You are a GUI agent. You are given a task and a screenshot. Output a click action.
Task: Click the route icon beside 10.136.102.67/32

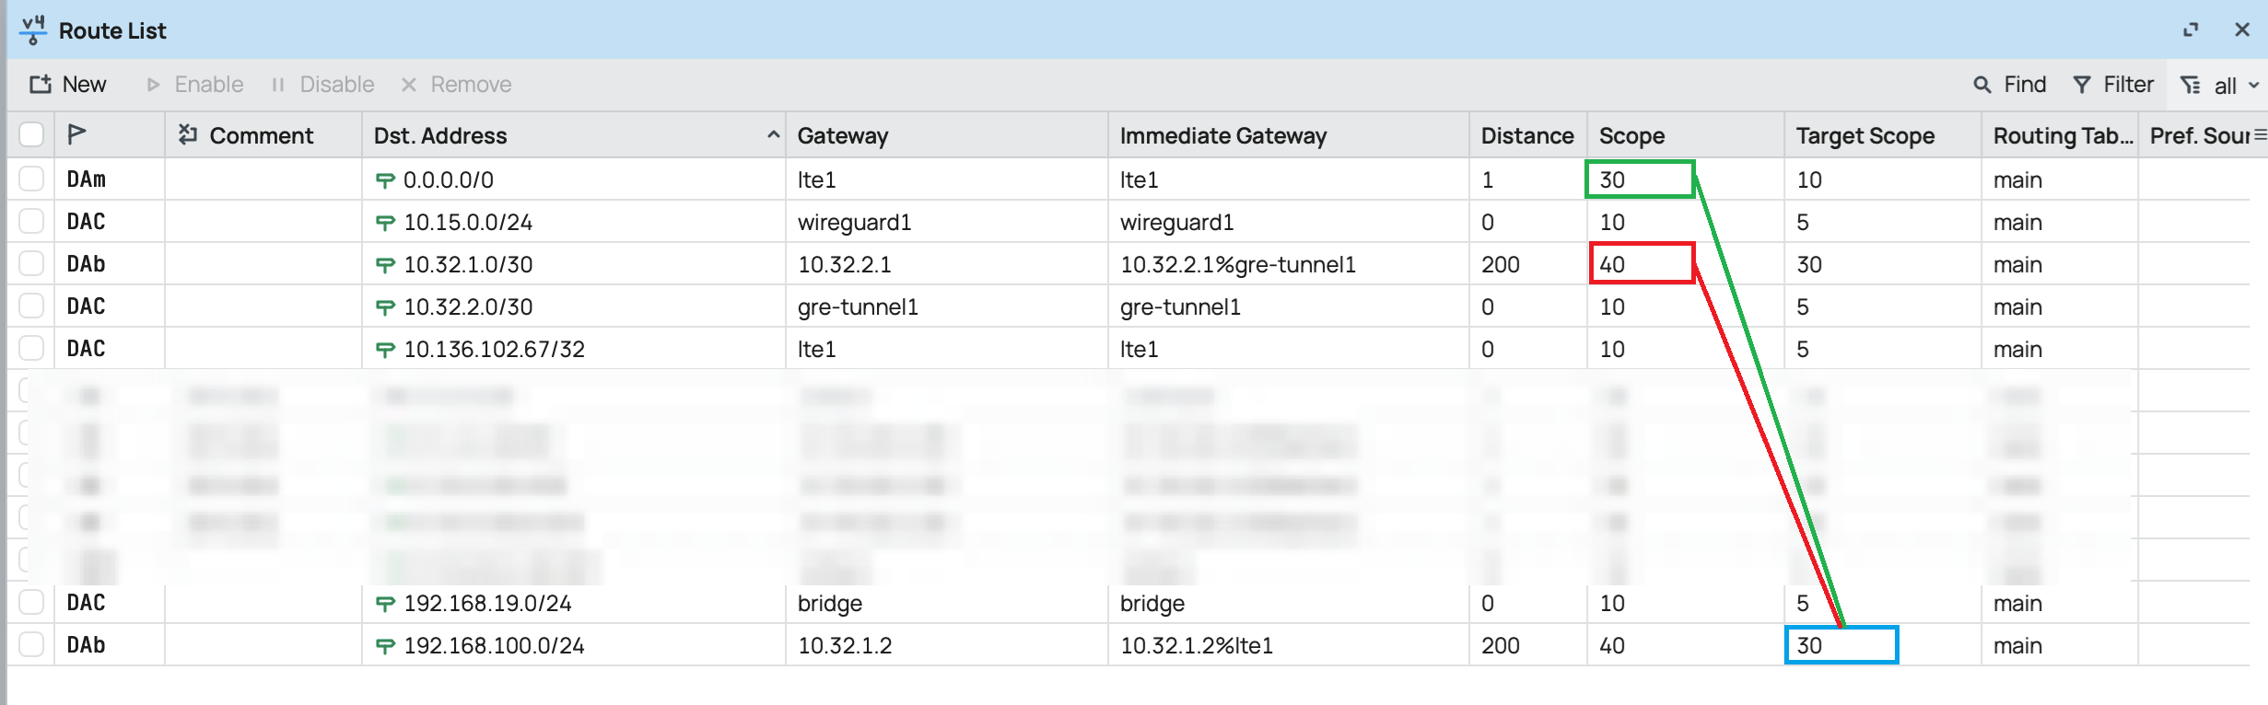385,350
